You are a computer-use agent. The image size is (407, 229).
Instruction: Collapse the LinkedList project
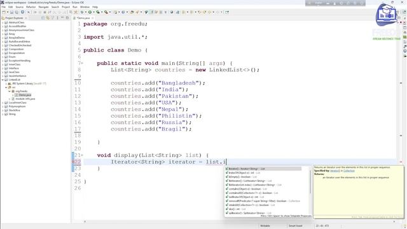click(x=3, y=80)
